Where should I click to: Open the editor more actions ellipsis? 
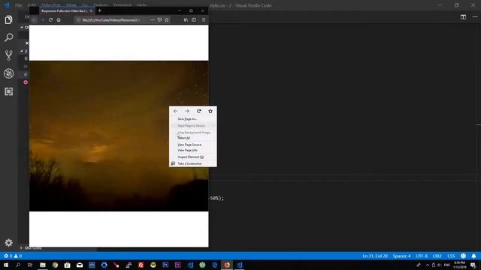click(x=475, y=16)
